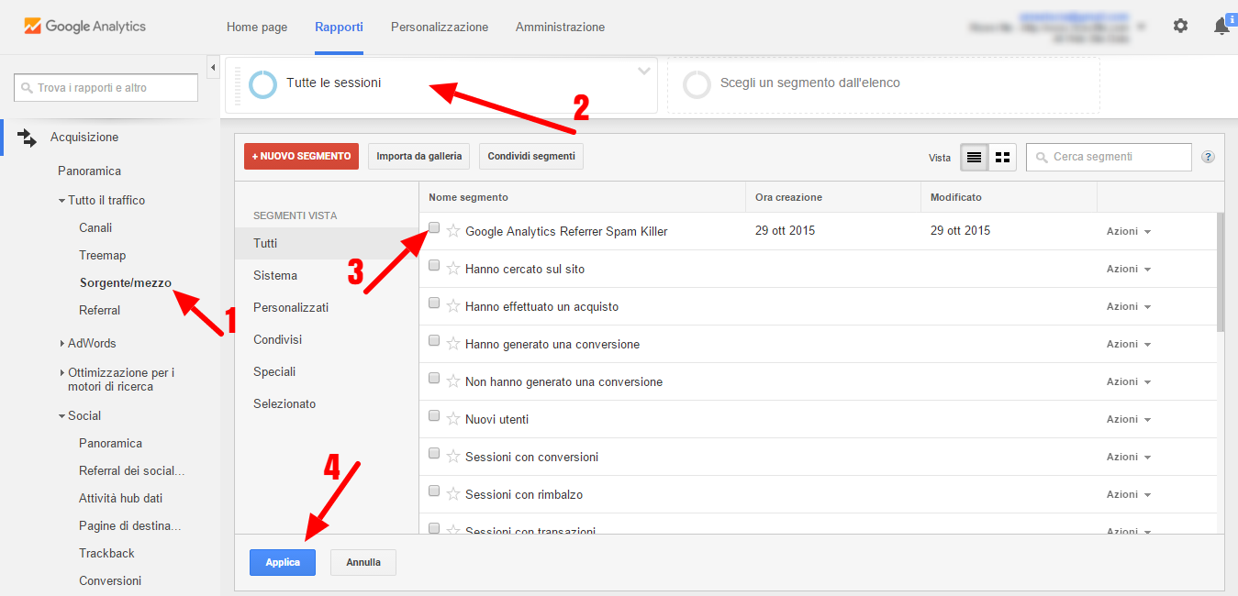Star the Nuovi utenti segment
Image resolution: width=1238 pixels, height=596 pixels.
452,419
